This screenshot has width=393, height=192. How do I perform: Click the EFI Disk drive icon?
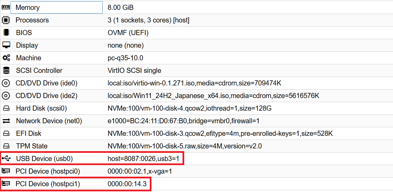6,133
